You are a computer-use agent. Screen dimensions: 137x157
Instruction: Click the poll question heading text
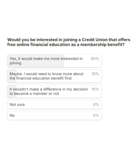[x=69, y=42]
